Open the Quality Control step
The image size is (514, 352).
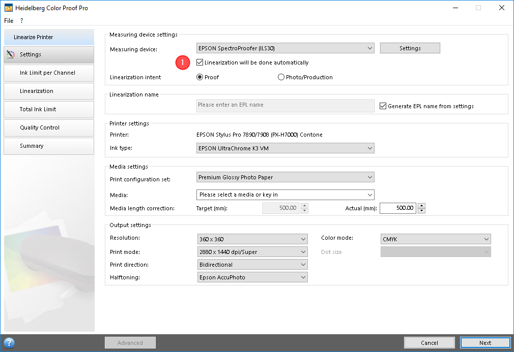(x=49, y=128)
